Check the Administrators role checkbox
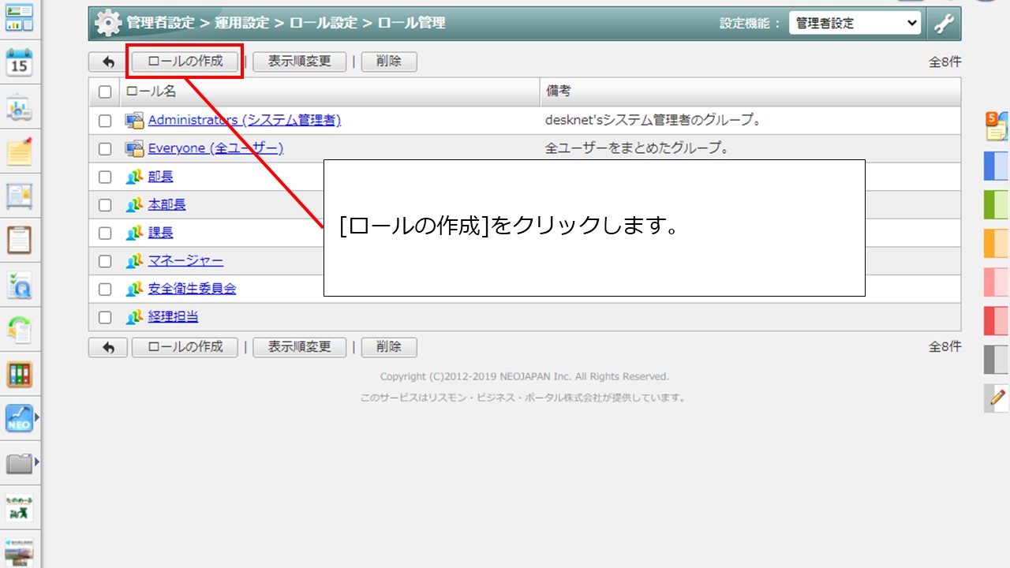The image size is (1010, 568). pos(105,121)
